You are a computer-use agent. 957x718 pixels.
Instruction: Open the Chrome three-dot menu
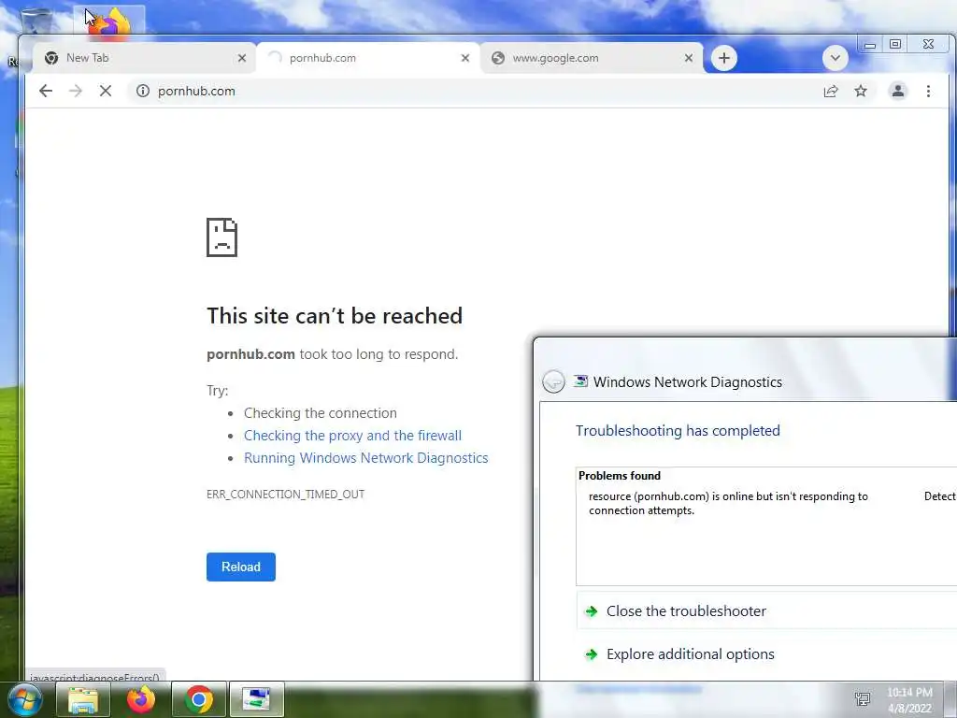click(928, 91)
